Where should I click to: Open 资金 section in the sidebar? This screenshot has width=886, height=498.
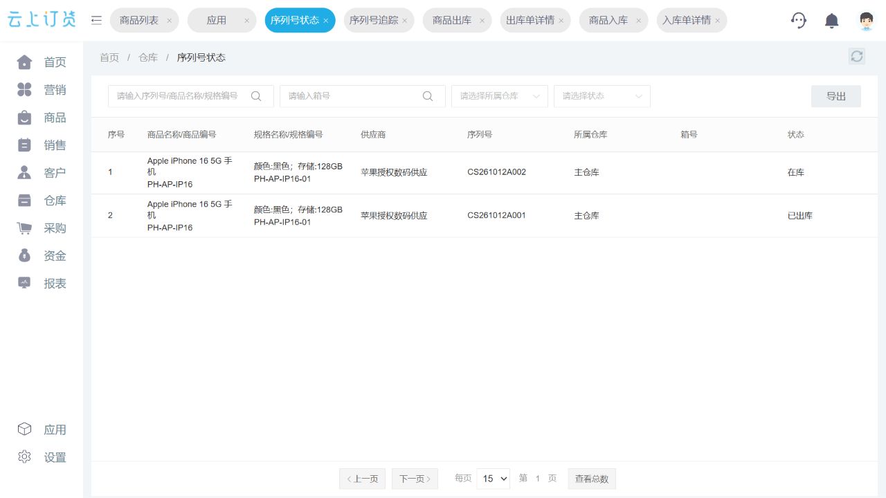[x=42, y=256]
